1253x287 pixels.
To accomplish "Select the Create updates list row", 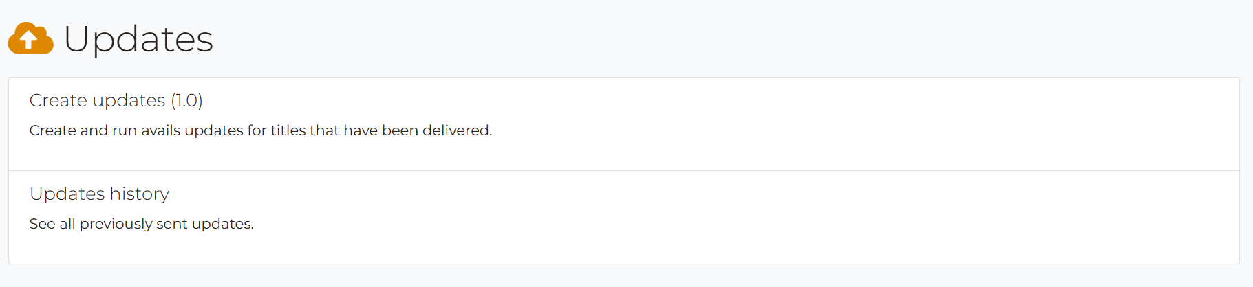I will click(x=624, y=124).
